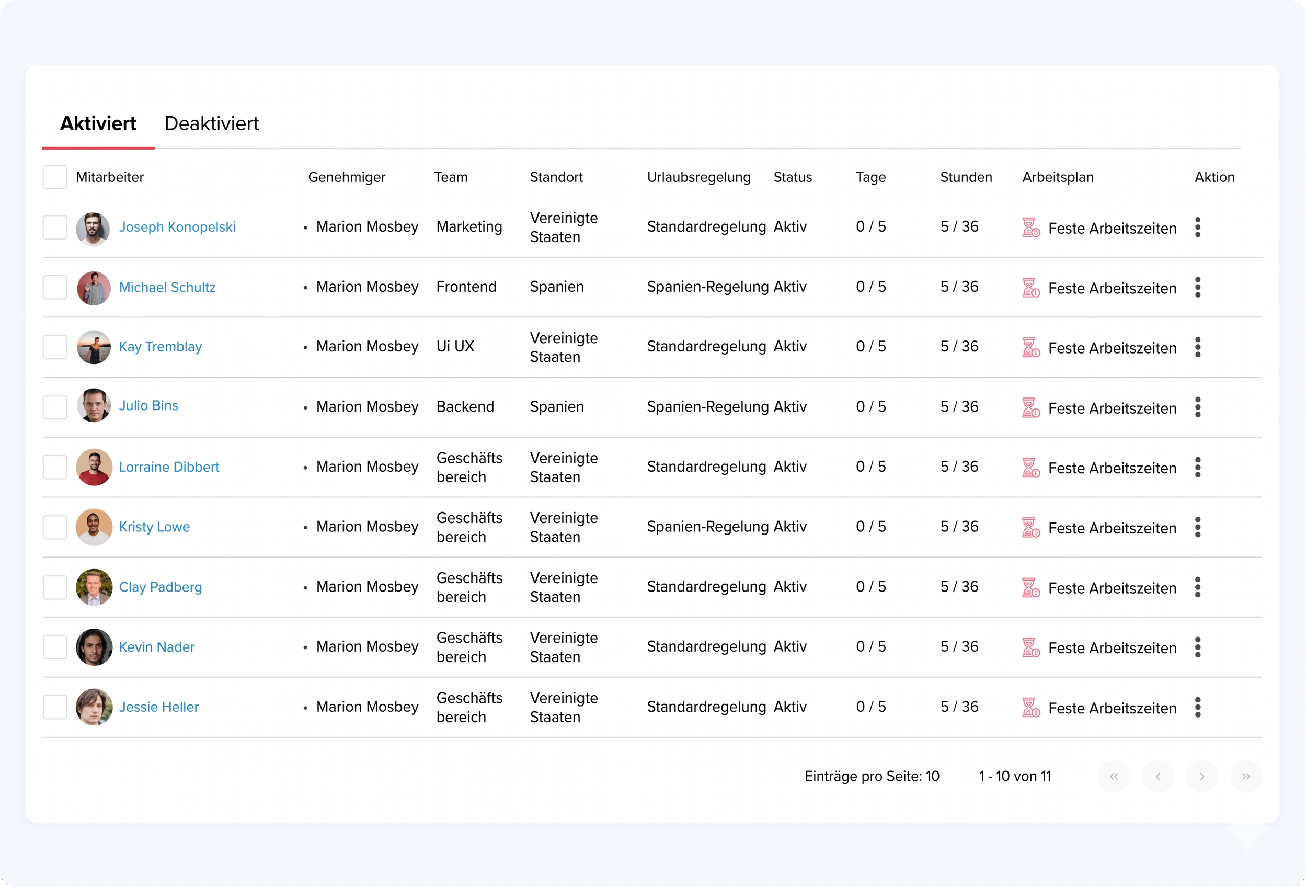Open actions menu for Kristy Lowe
This screenshot has width=1306, height=887.
[x=1198, y=527]
